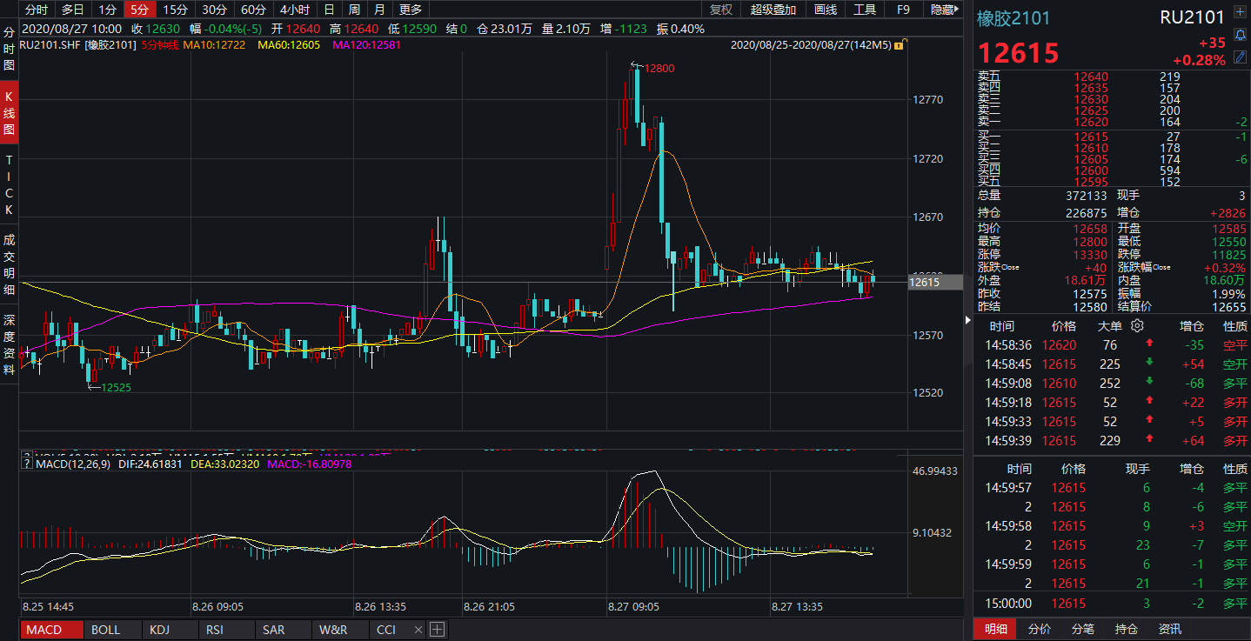This screenshot has height=641, width=1251.
Task: Select K线图 in left sidebar
Action: (x=10, y=113)
